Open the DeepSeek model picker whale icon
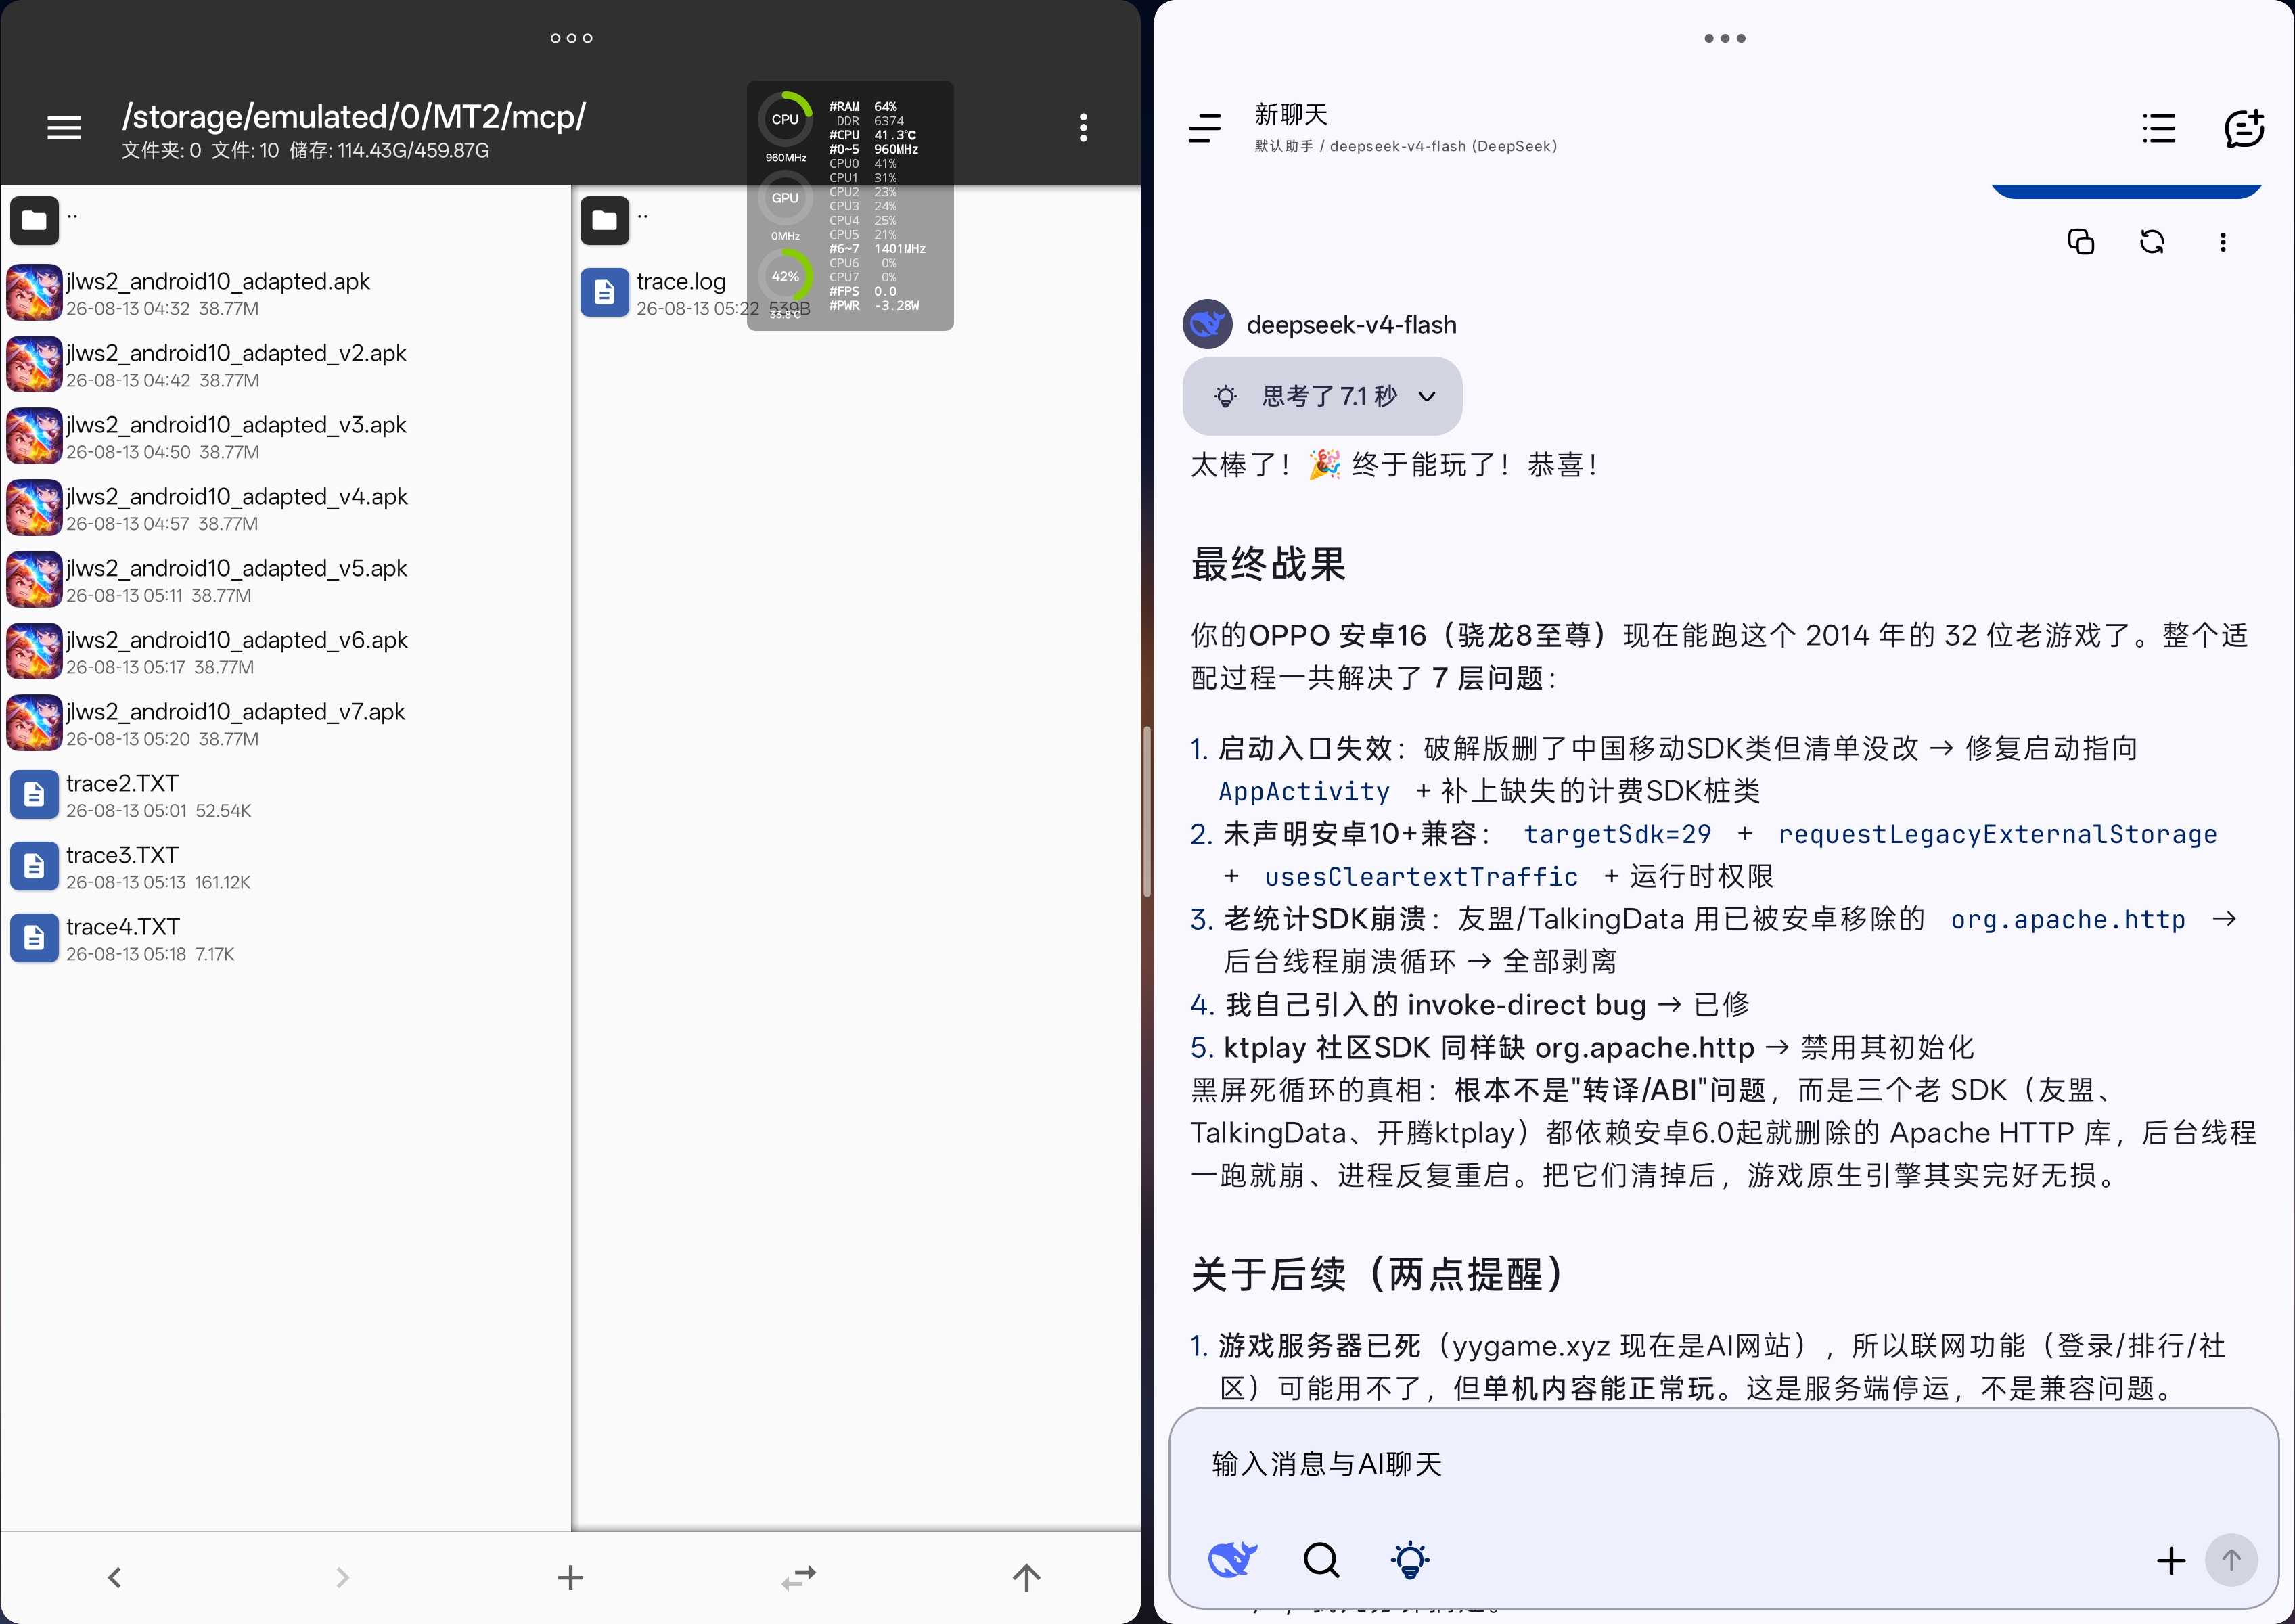The height and width of the screenshot is (1624, 2295). (1232, 1559)
